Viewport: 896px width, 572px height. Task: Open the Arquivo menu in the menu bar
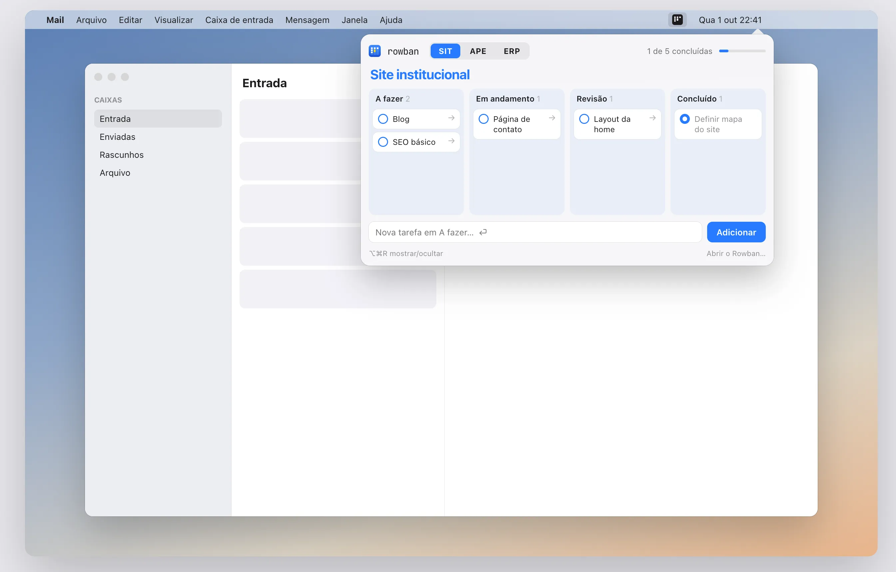(92, 20)
